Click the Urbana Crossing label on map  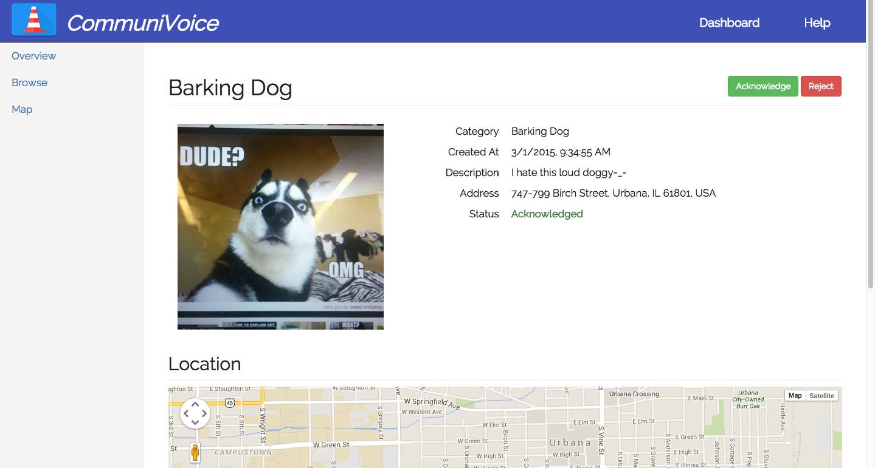634,393
